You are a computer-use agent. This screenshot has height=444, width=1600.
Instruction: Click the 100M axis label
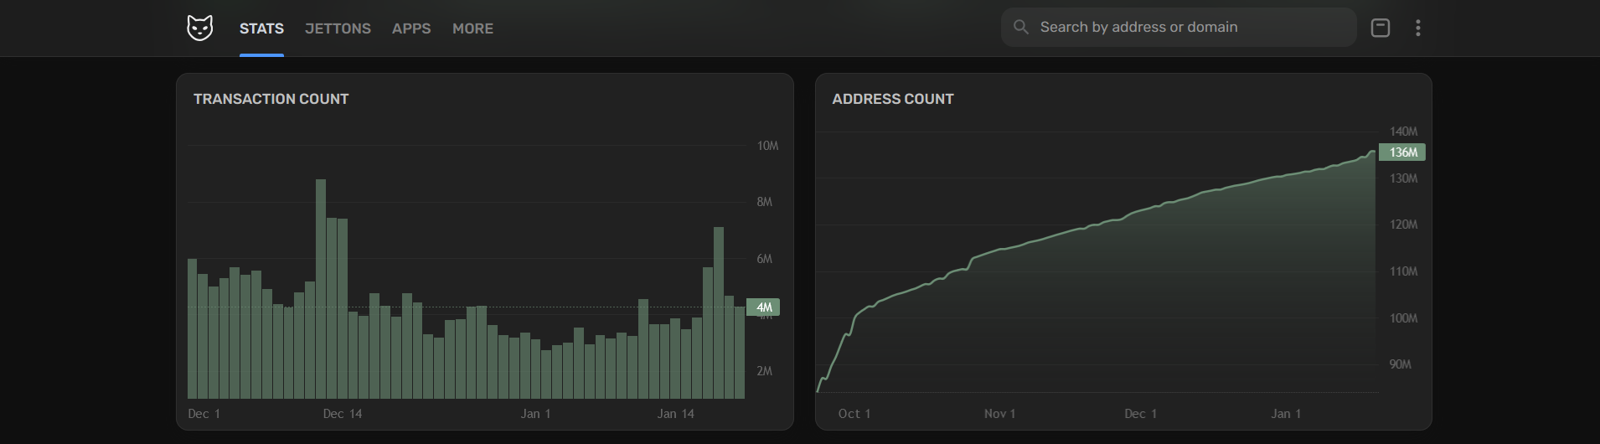pos(1404,318)
